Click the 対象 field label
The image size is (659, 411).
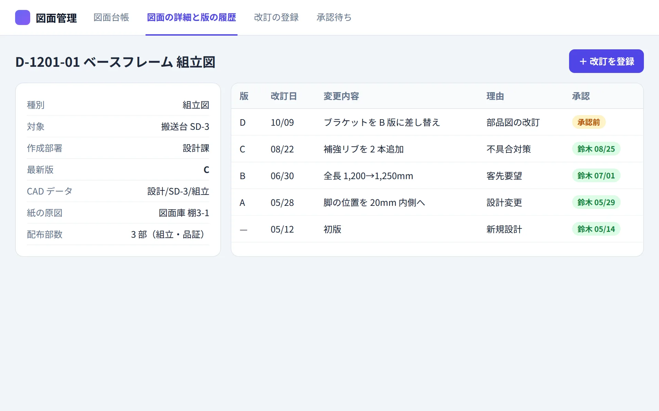(36, 127)
